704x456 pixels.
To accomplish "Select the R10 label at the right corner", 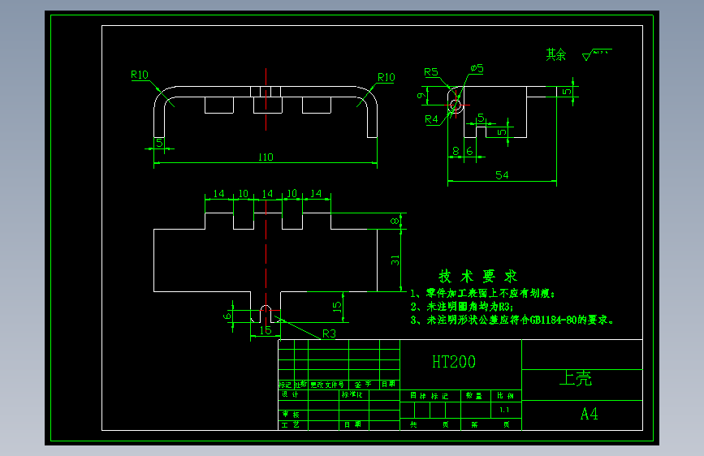I will 387,78.
